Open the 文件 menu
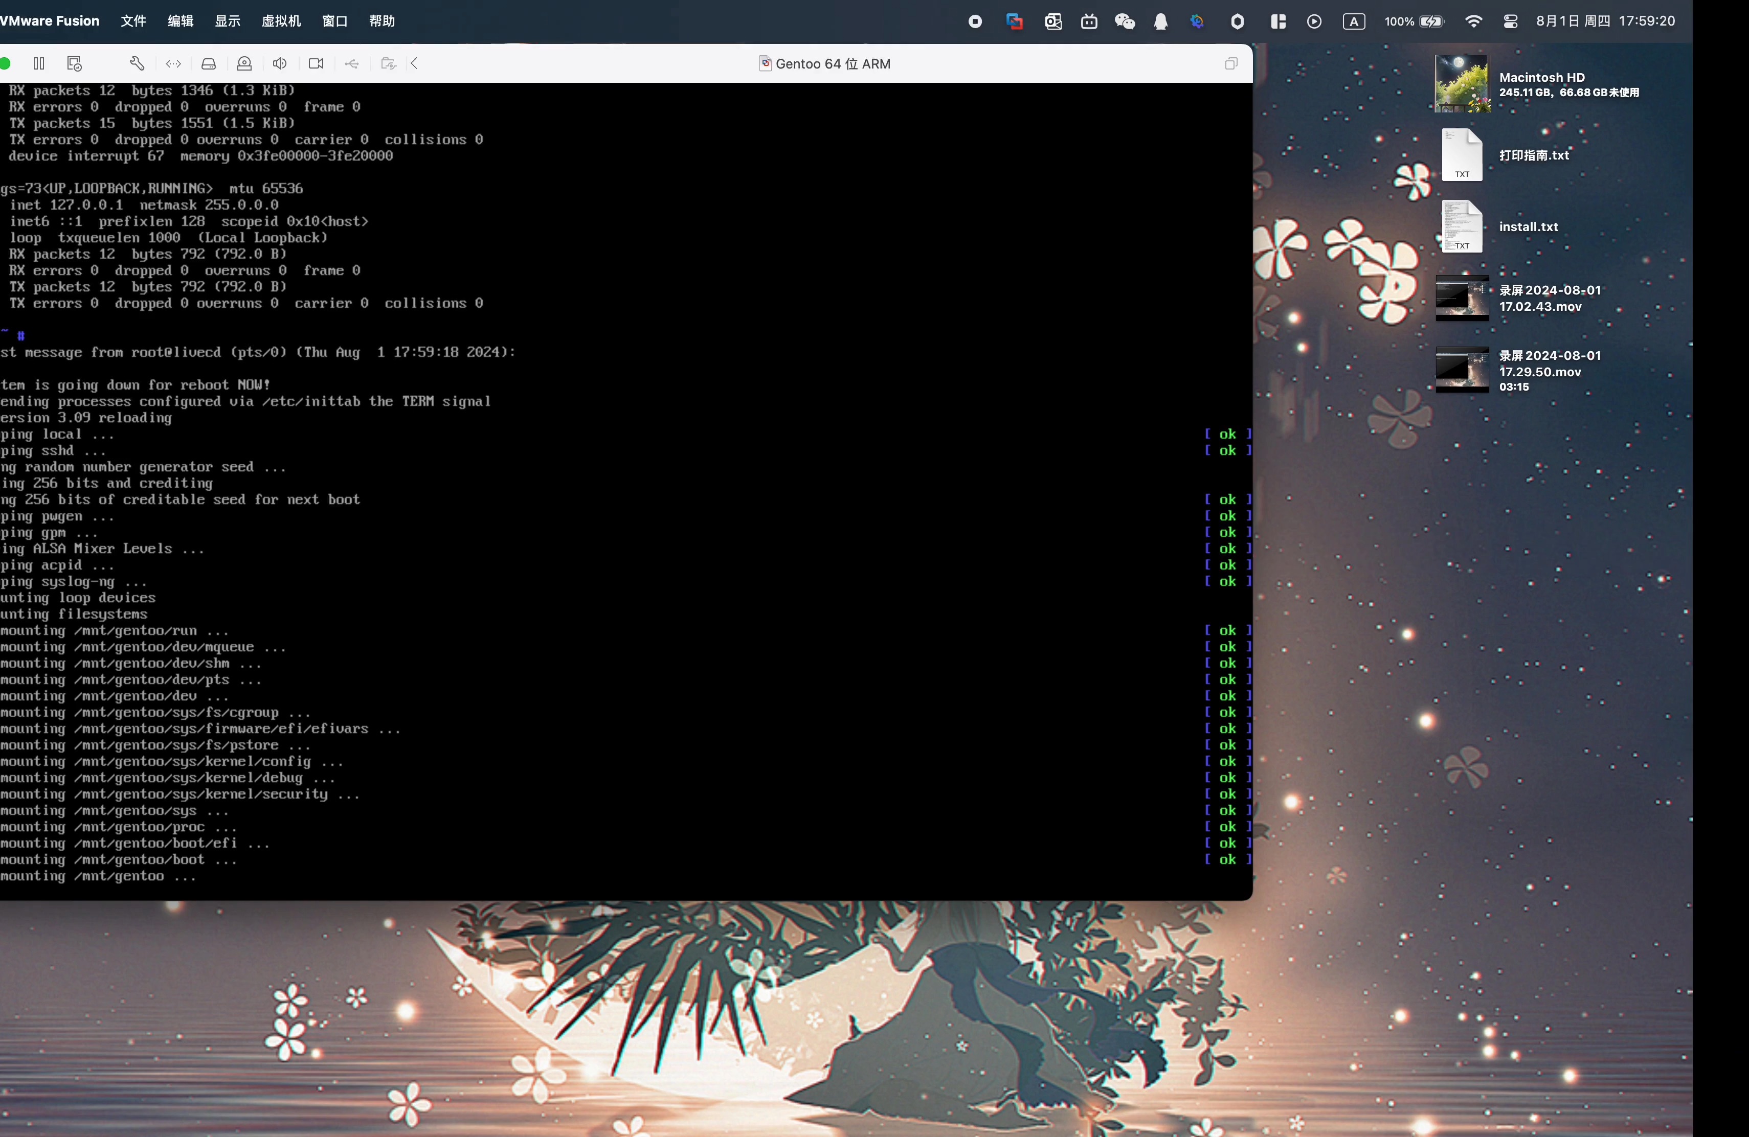The image size is (1749, 1137). (133, 20)
